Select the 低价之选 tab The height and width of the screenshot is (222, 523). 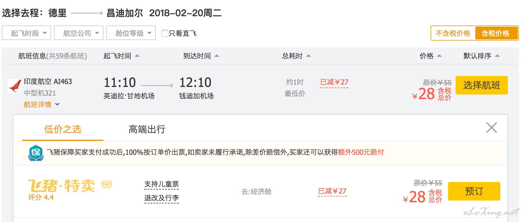click(x=63, y=129)
